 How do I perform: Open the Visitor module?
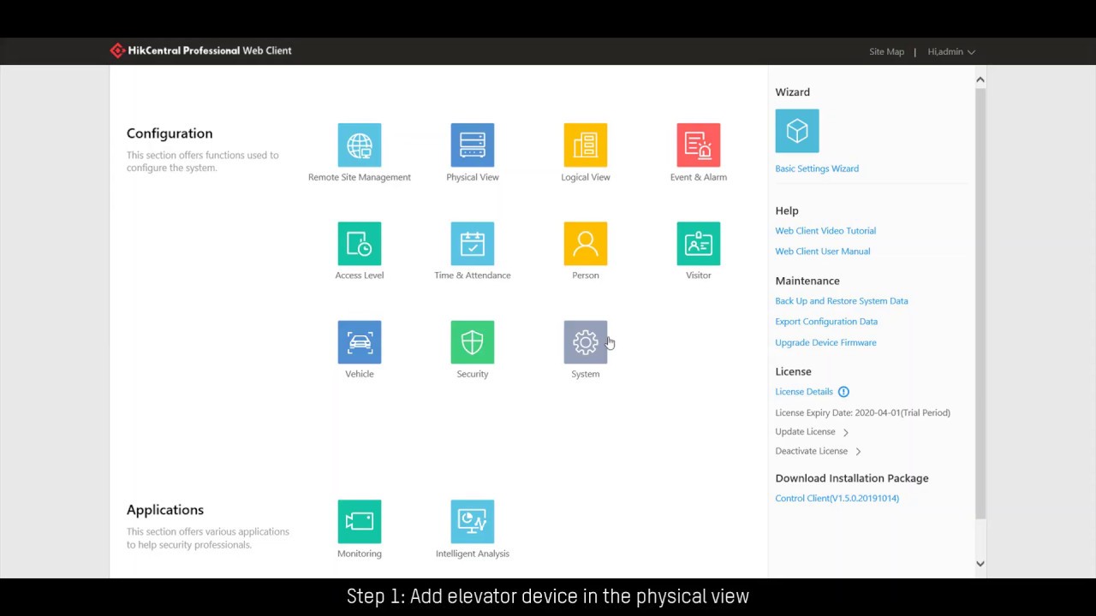pyautogui.click(x=699, y=244)
